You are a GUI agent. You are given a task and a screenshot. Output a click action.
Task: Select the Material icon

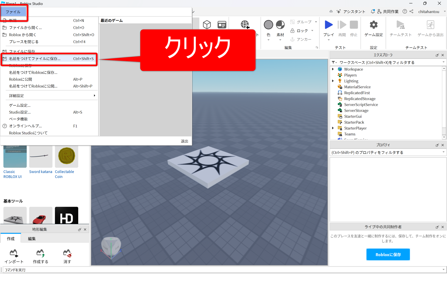(280, 25)
